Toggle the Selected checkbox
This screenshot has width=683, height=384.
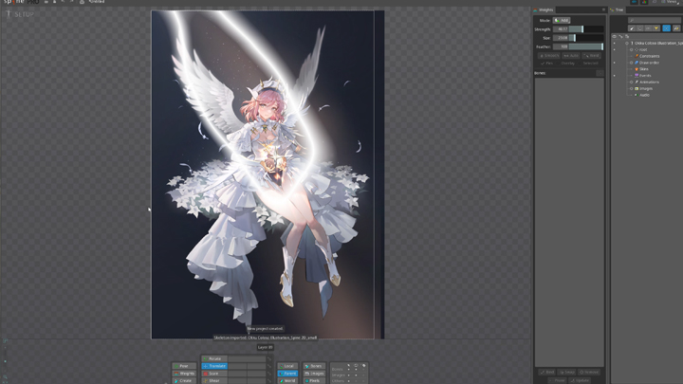[x=588, y=64]
